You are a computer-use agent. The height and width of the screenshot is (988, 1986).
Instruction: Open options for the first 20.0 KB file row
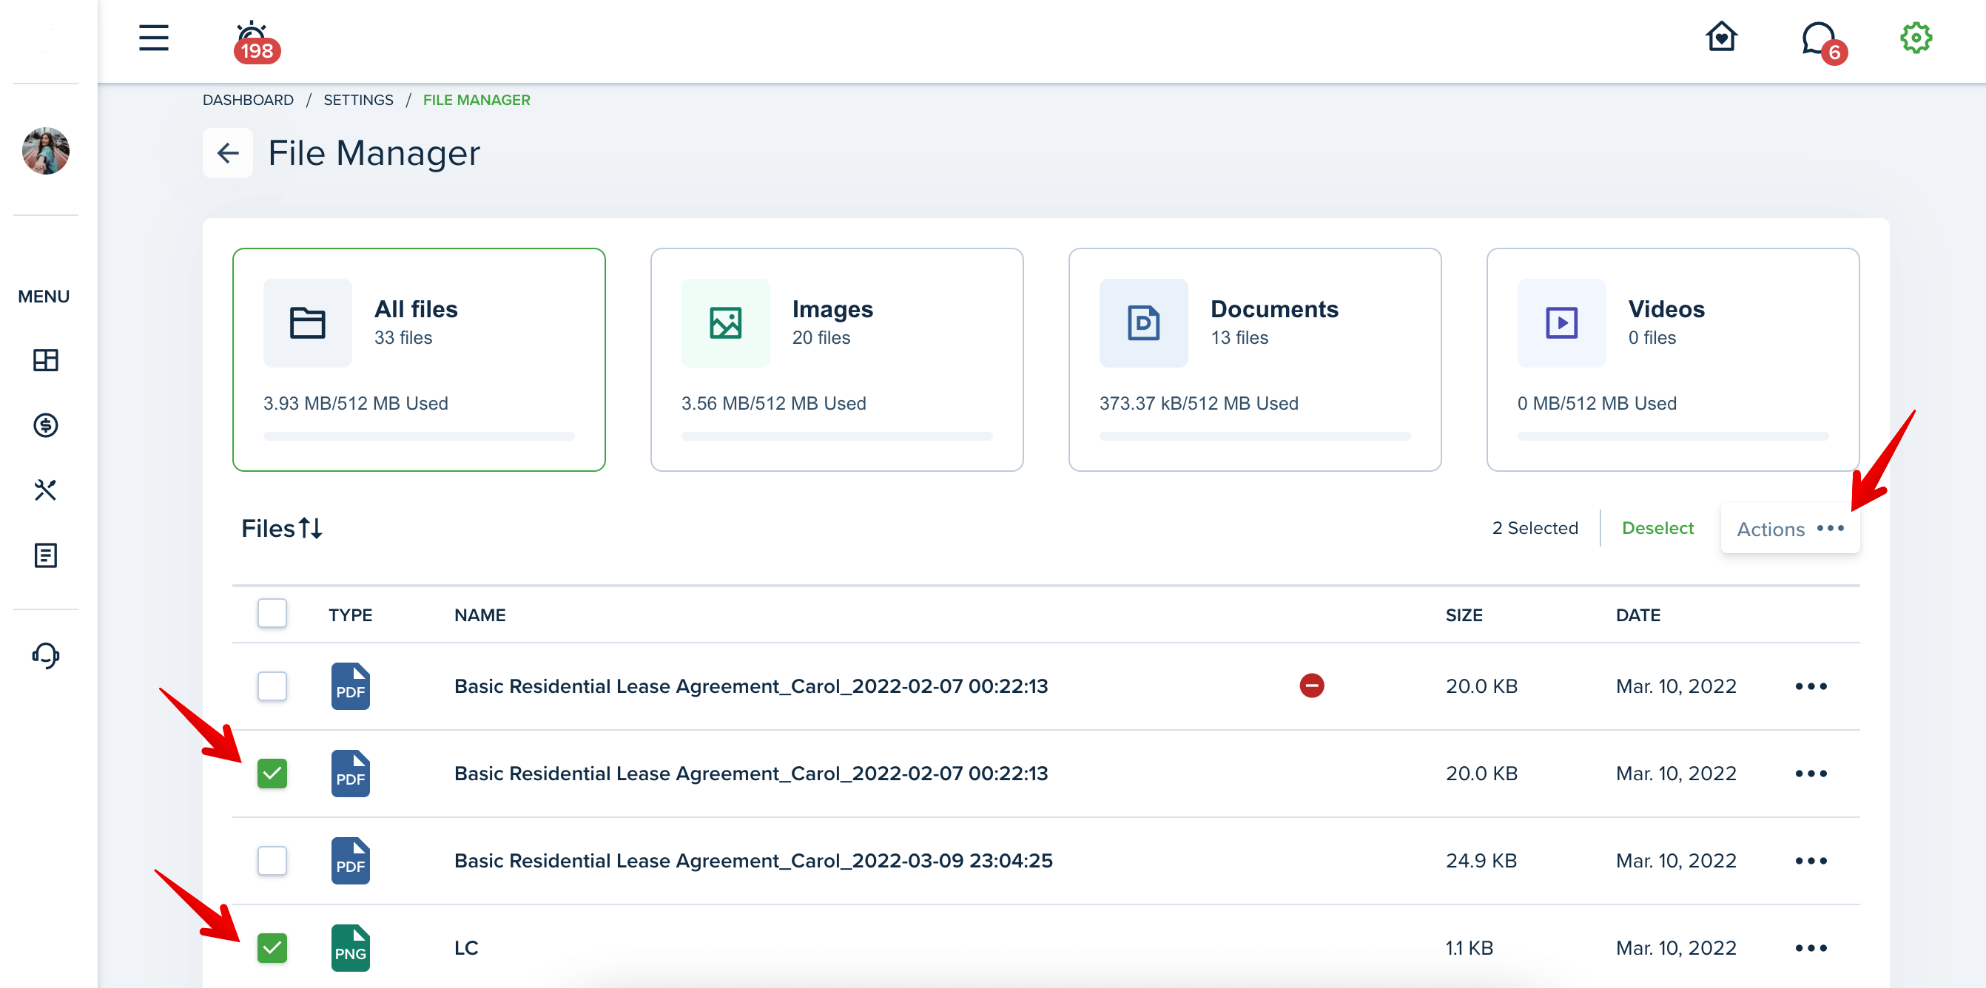1810,686
